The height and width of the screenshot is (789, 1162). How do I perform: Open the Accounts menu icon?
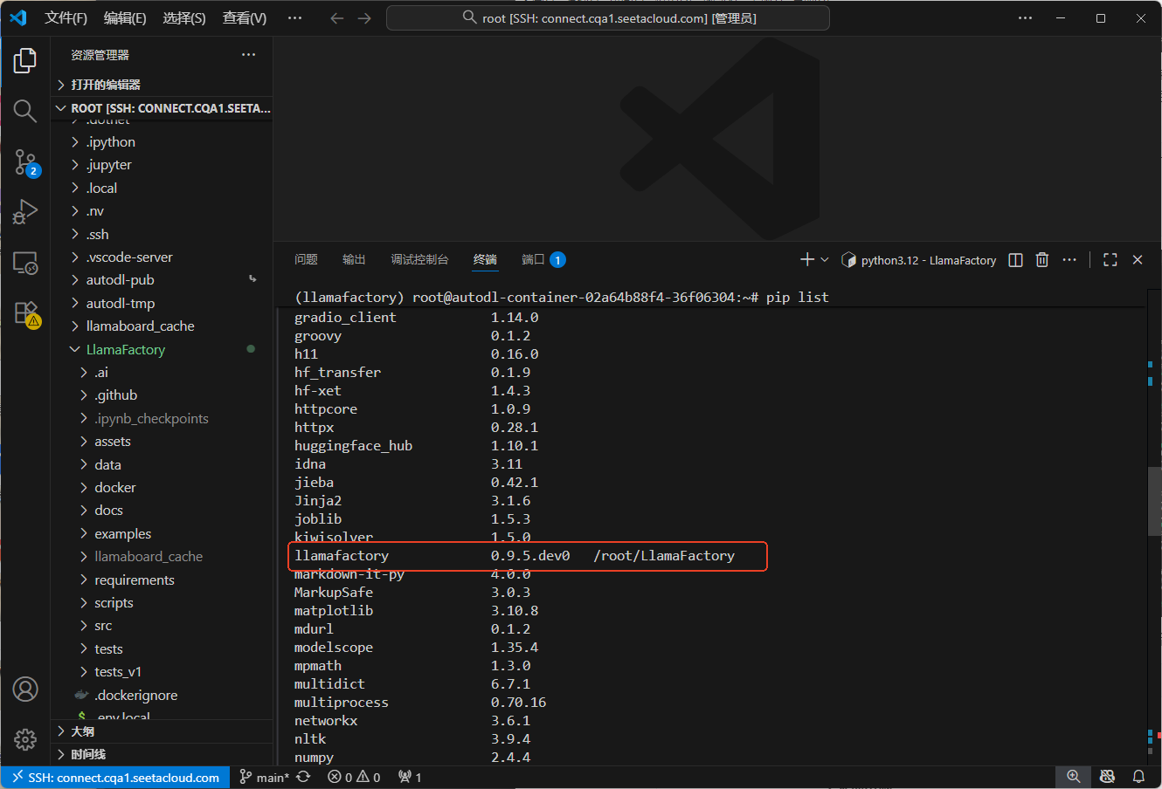click(x=25, y=689)
